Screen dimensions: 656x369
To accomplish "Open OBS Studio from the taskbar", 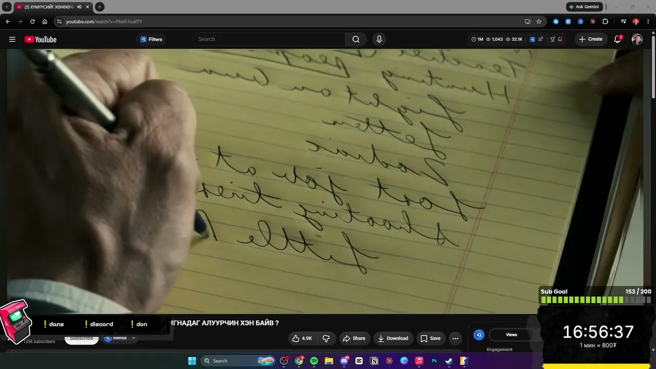I will [x=284, y=361].
